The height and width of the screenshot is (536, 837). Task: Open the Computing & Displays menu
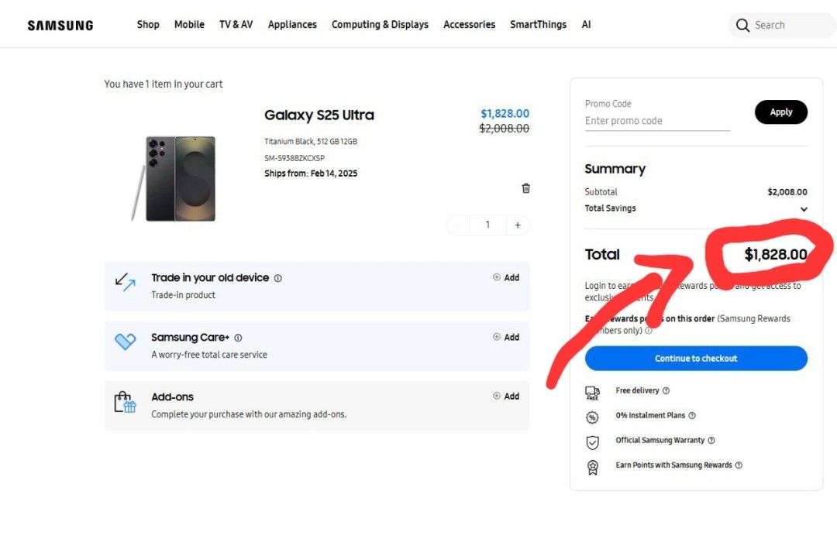pos(380,25)
